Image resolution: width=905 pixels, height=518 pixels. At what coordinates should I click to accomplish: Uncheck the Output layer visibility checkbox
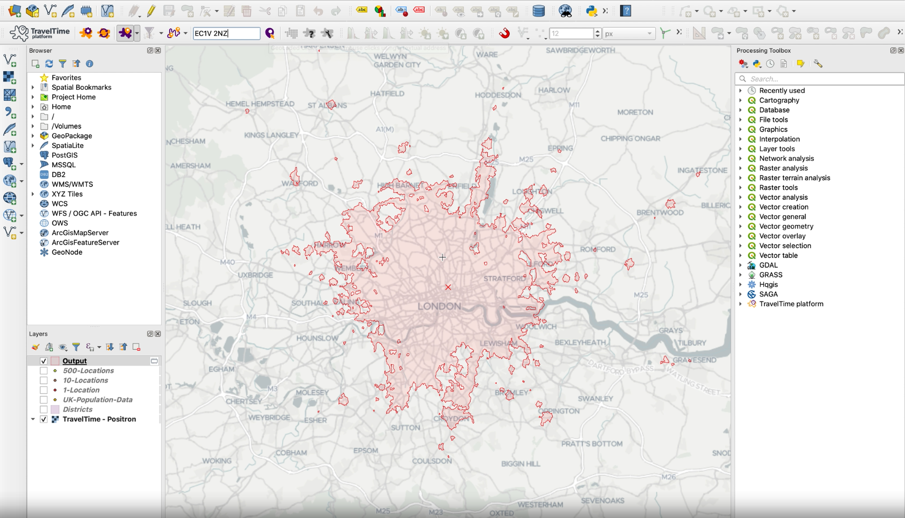(44, 361)
